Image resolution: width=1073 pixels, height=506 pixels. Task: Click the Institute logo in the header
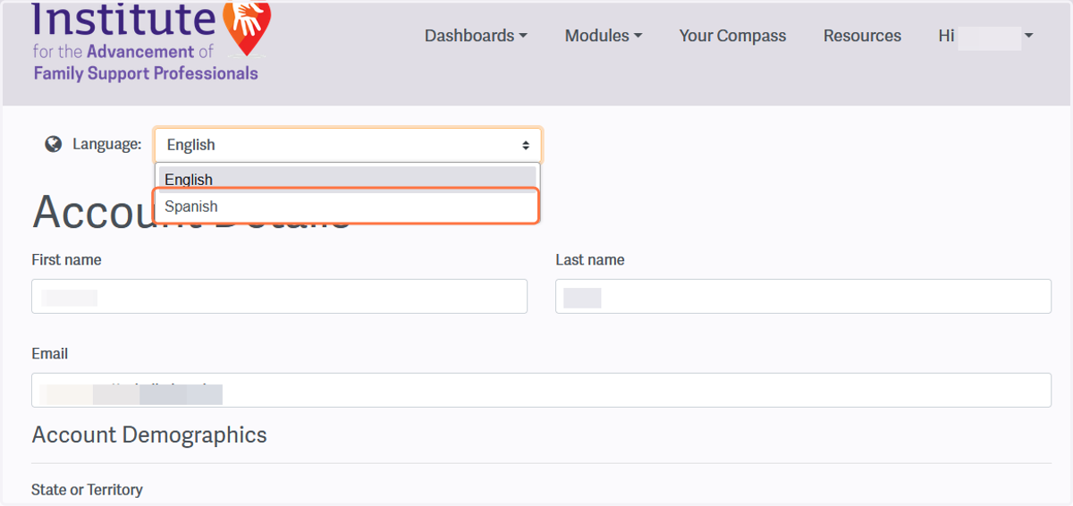[x=151, y=41]
